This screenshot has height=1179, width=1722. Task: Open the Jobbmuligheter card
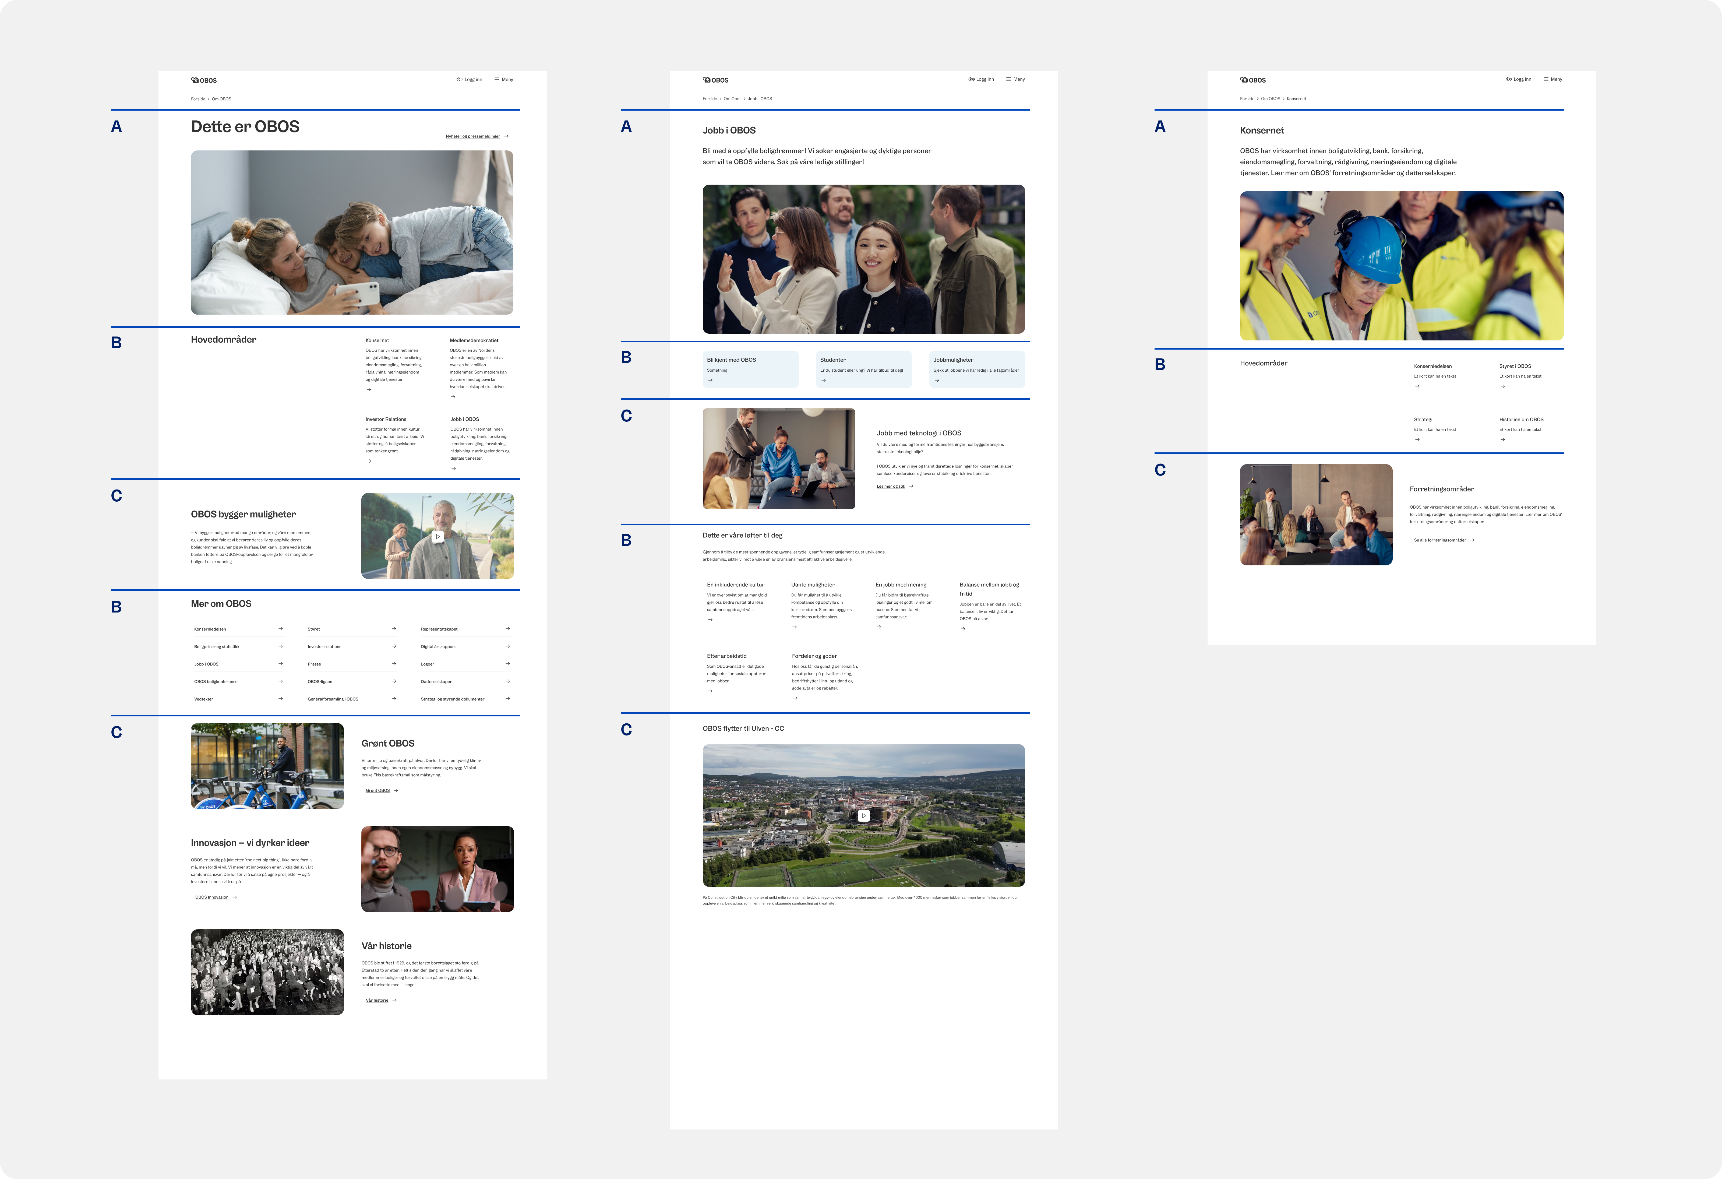[977, 368]
